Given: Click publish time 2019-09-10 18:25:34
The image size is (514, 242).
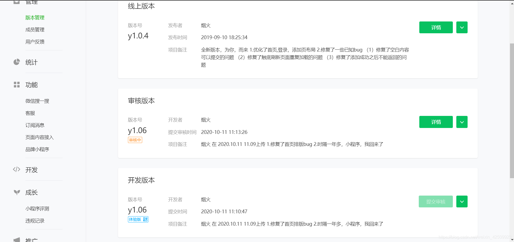Looking at the screenshot, I should pos(224,37).
